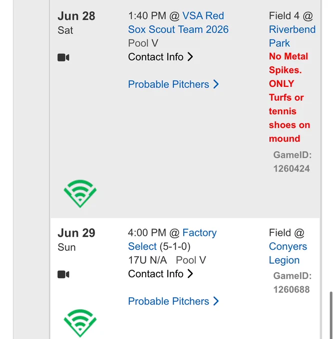Viewport: 335px width, 339px height.
Task: Open the Conyers Legion location link
Action: (x=288, y=253)
